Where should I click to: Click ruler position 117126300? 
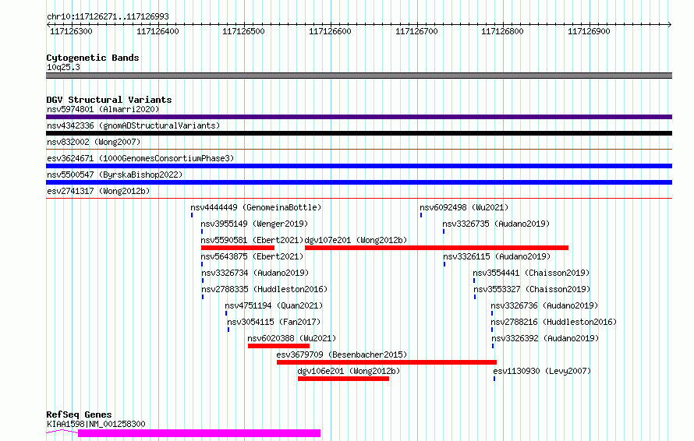click(x=71, y=31)
